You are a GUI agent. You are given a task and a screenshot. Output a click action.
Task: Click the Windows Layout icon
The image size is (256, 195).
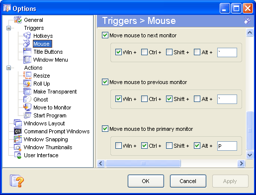(18, 123)
